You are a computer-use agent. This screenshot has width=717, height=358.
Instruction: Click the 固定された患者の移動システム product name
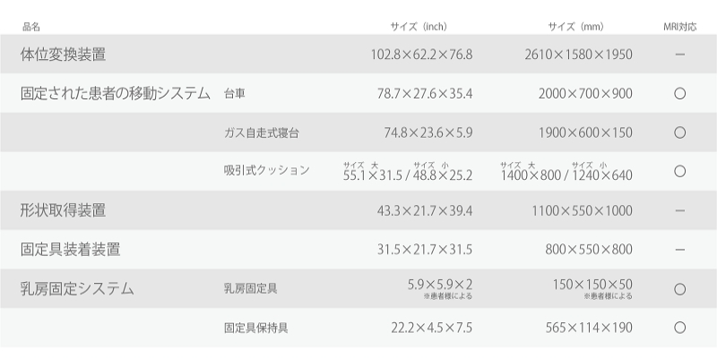pos(116,94)
